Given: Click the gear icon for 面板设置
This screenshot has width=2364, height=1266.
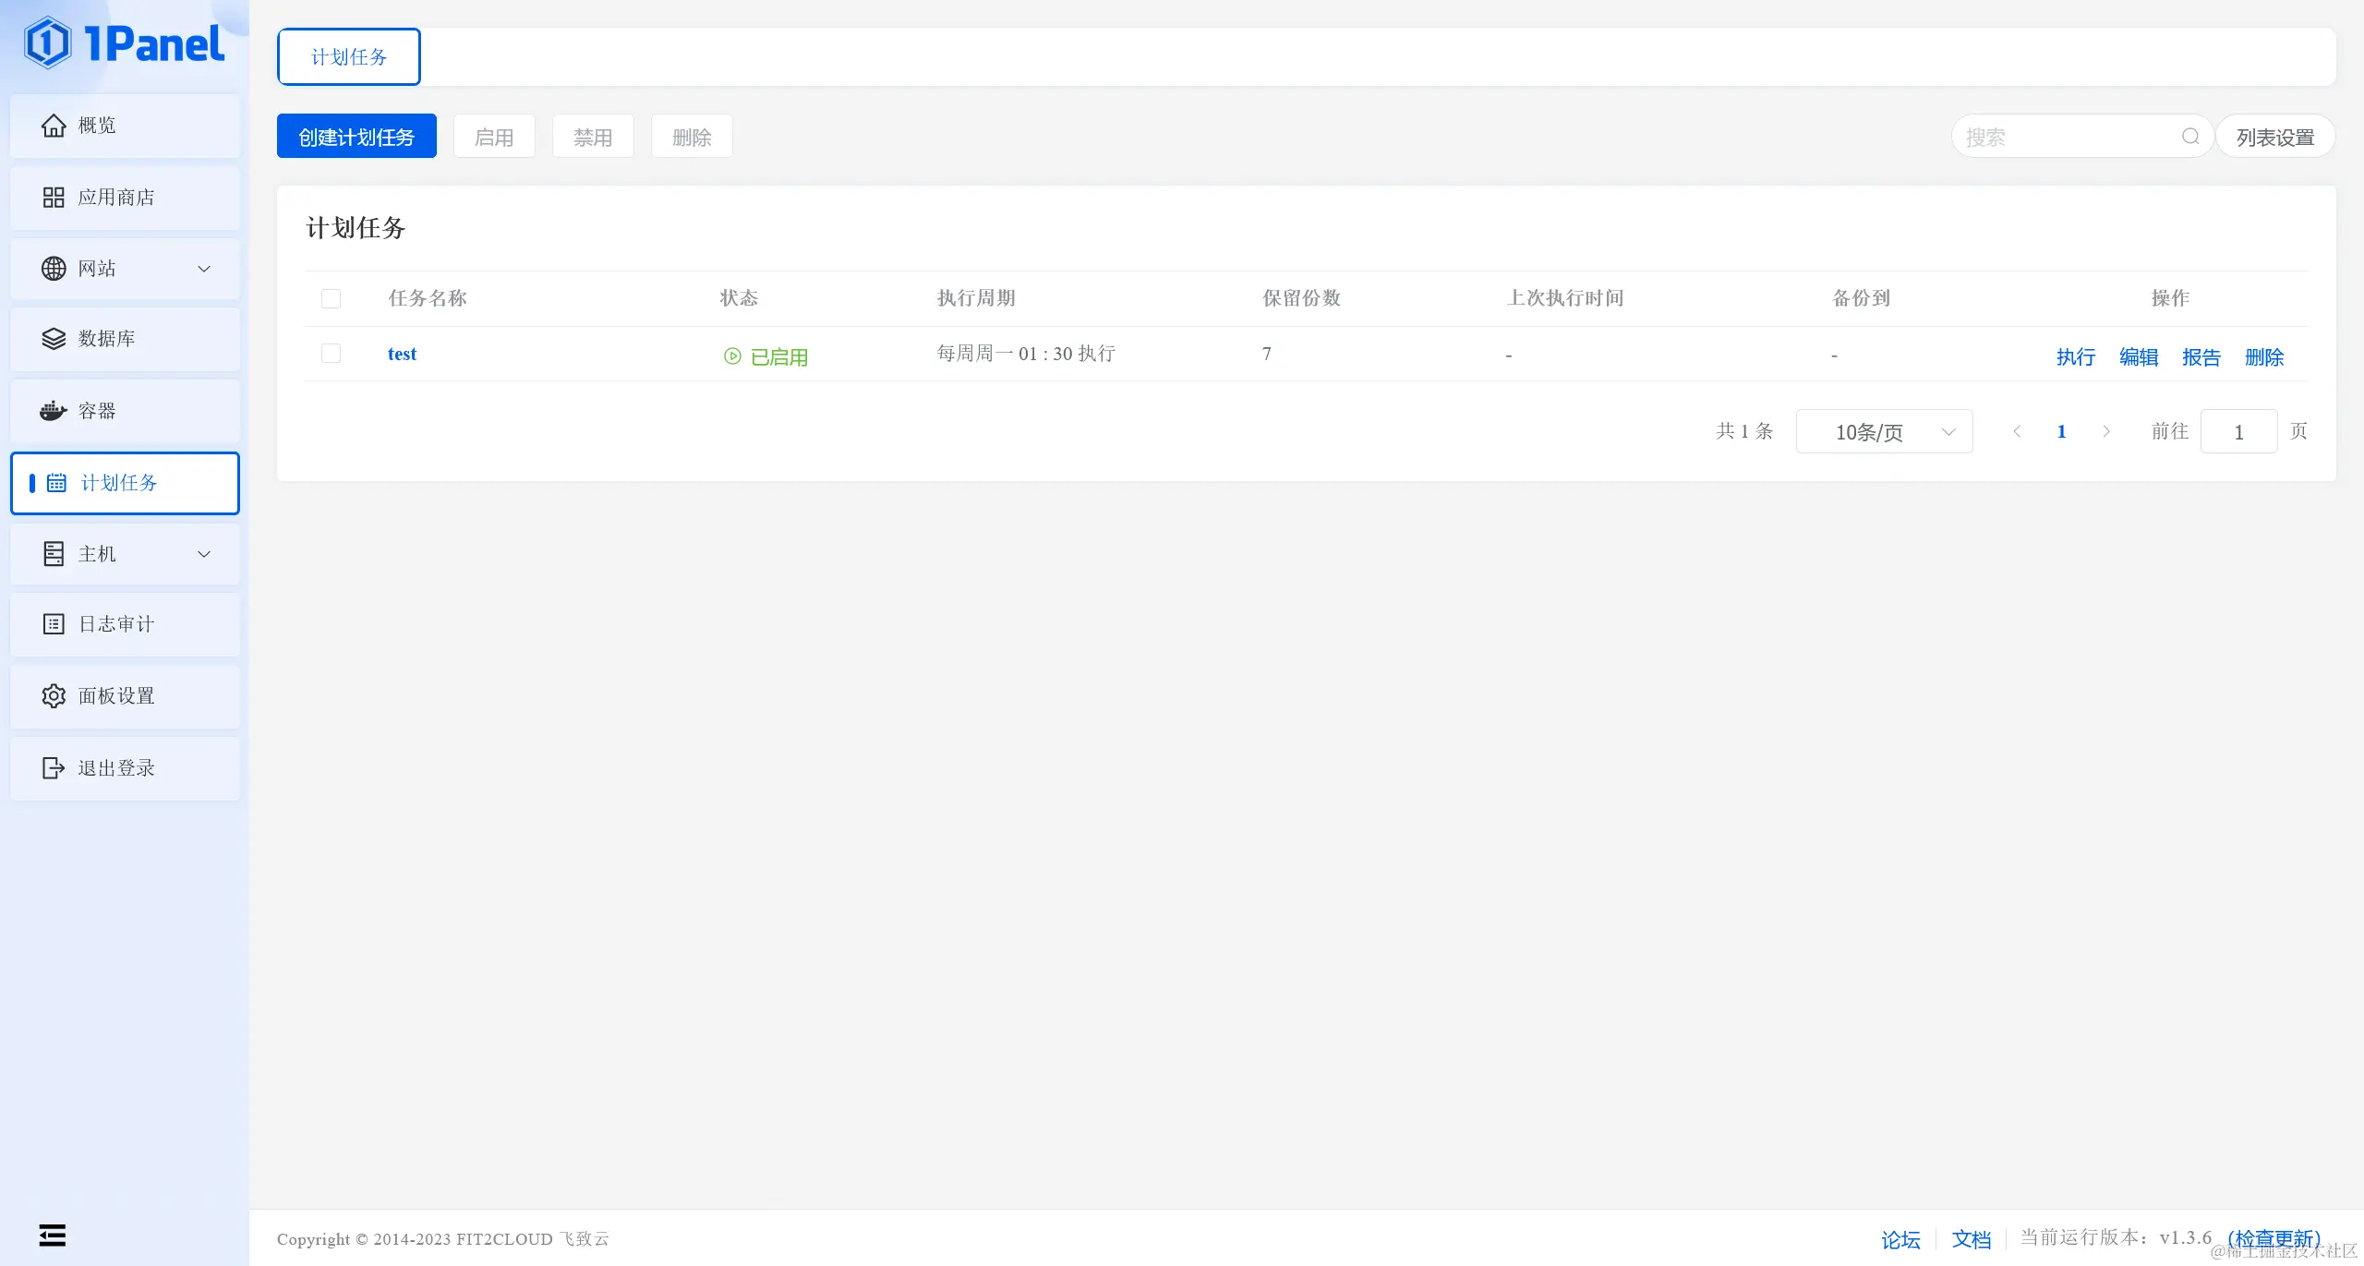Looking at the screenshot, I should point(54,696).
